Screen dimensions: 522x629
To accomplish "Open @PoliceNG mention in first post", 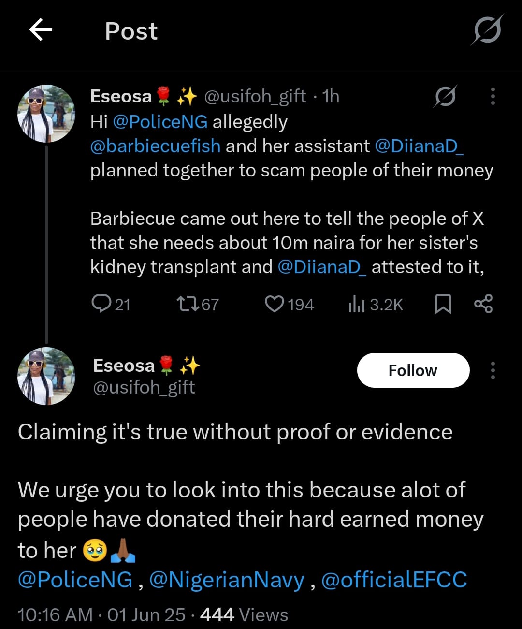I will [x=160, y=122].
